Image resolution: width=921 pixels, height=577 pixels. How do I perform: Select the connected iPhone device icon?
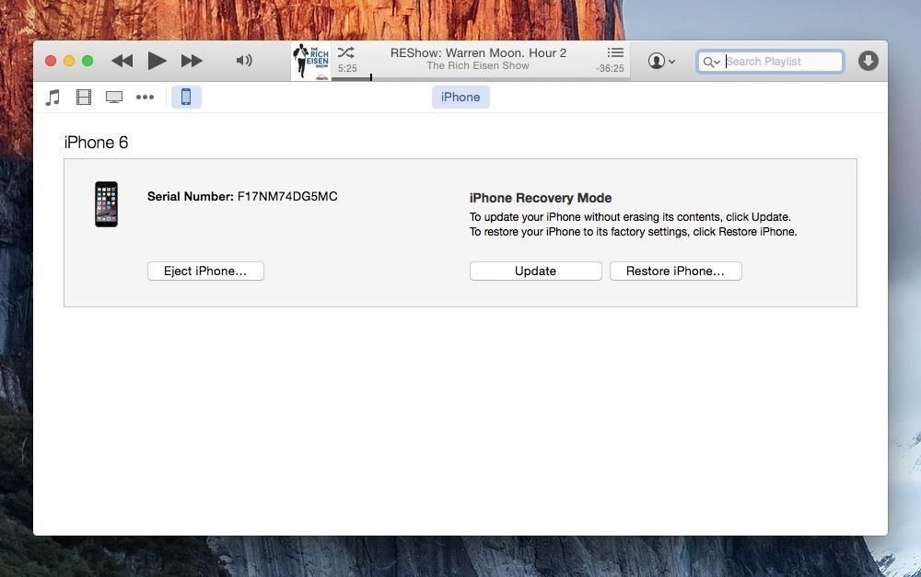pyautogui.click(x=186, y=97)
